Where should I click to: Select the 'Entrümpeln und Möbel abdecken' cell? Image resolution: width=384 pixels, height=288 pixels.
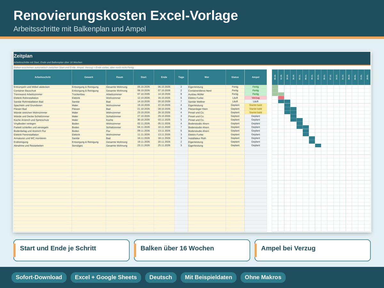click(x=43, y=87)
